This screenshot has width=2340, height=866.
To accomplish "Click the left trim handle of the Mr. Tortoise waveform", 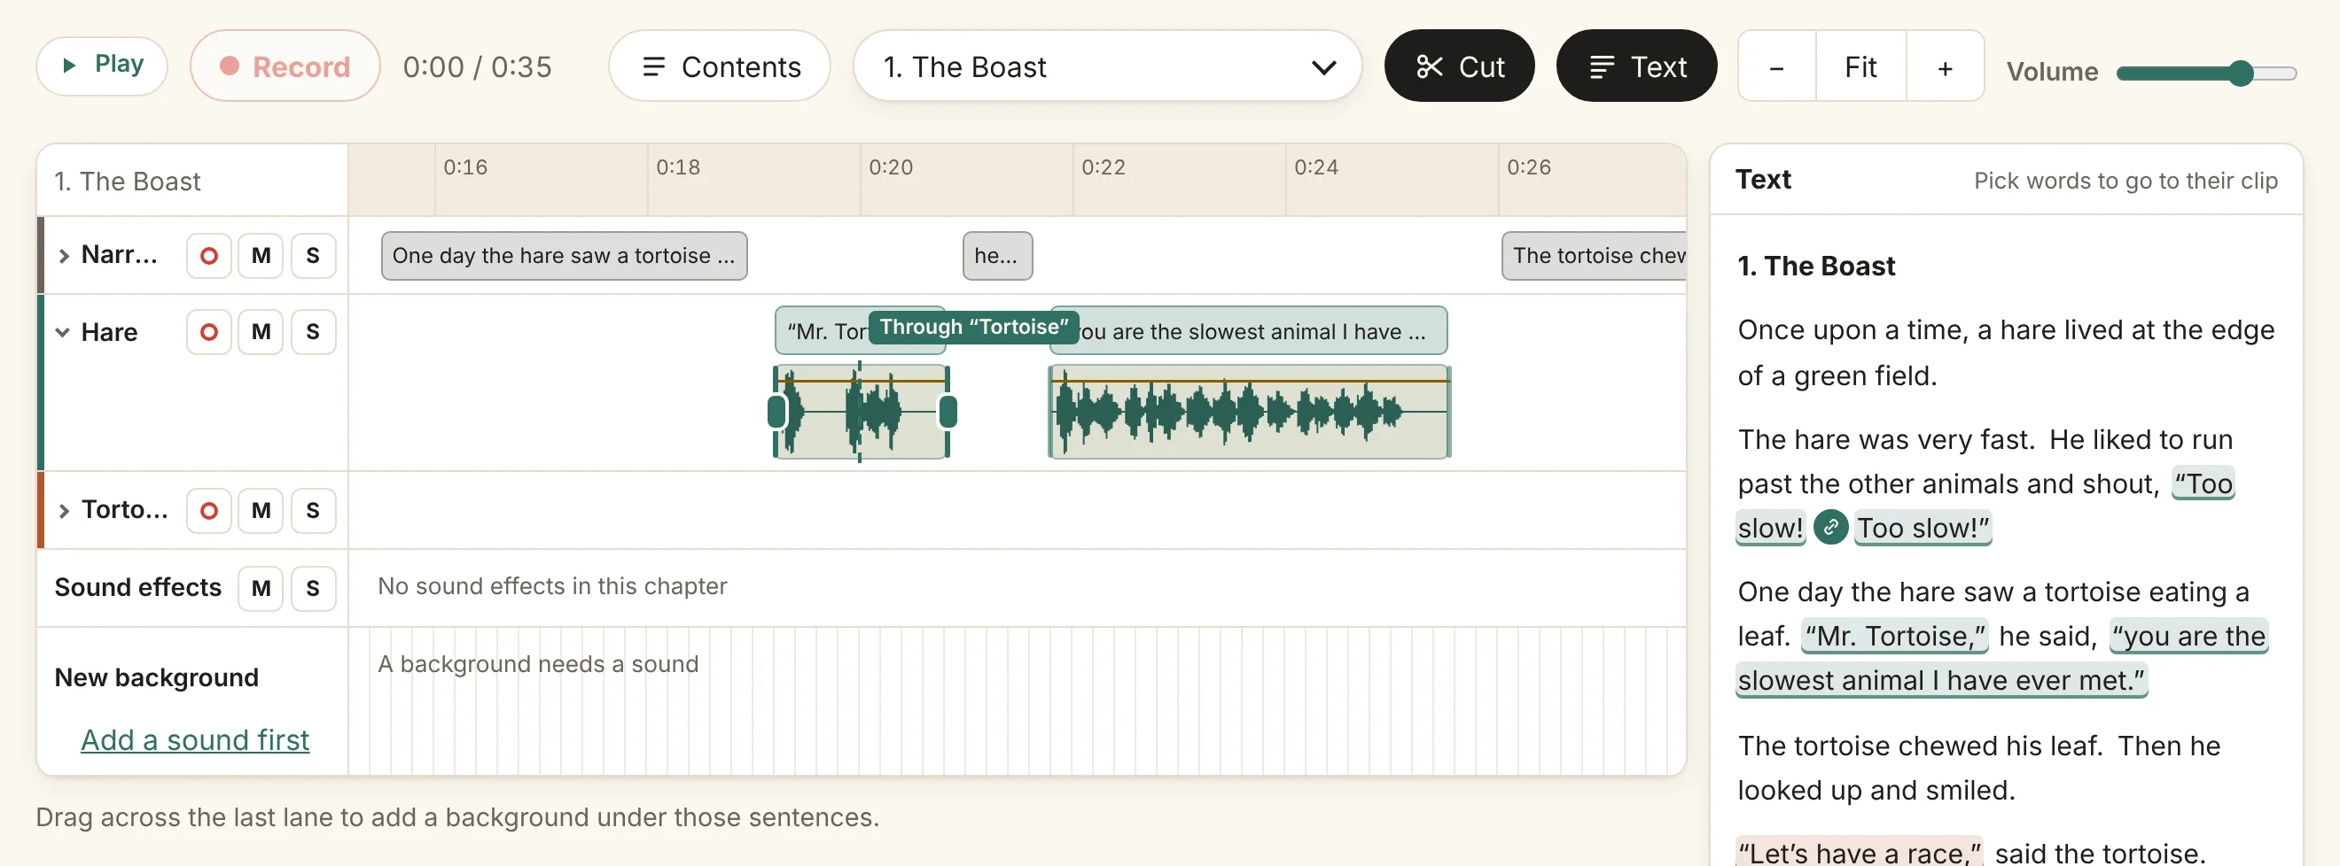I will 776,412.
